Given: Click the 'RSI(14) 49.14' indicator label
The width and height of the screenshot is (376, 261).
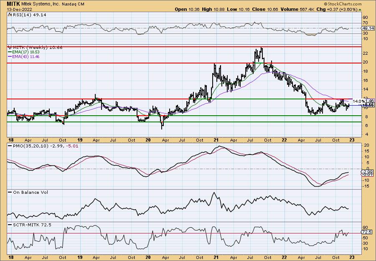Looking at the screenshot, I should pyautogui.click(x=29, y=15).
